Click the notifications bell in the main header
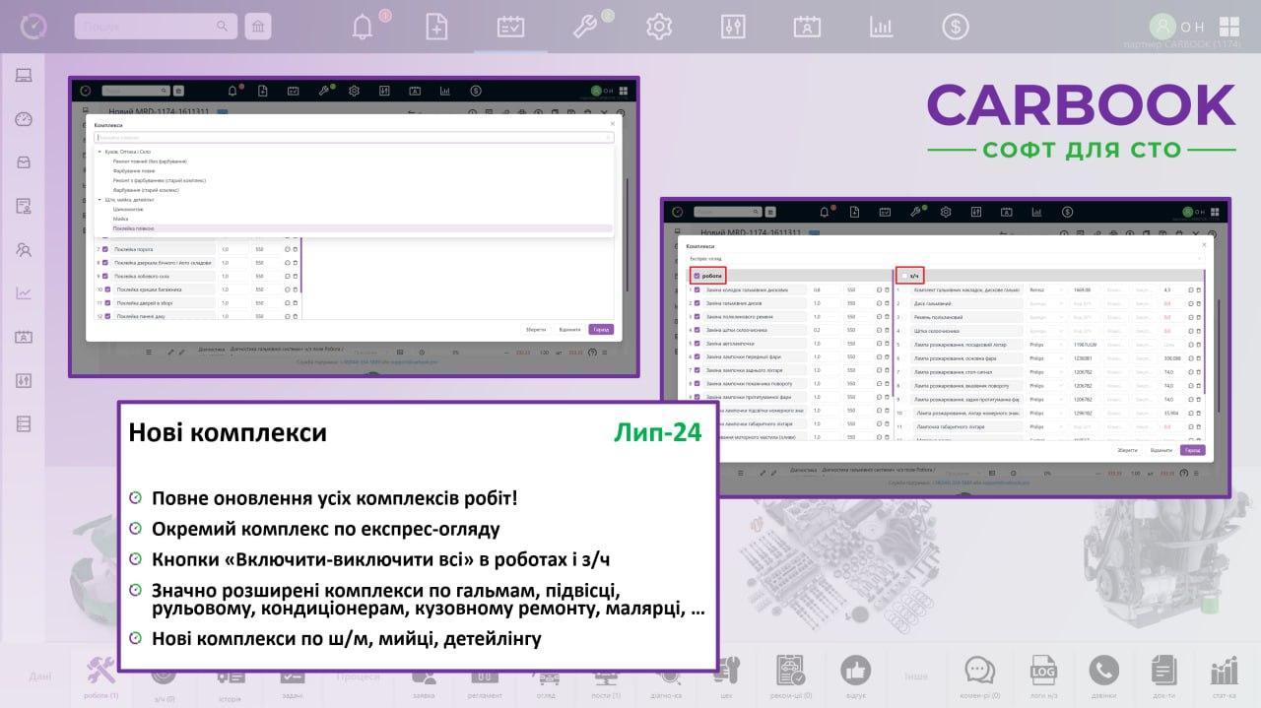Image resolution: width=1261 pixels, height=708 pixels. (363, 27)
